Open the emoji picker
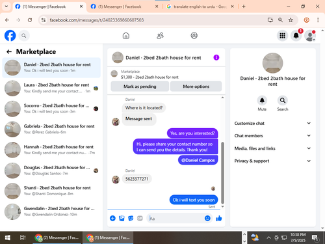Viewport: 325px width, 244px height. [x=207, y=218]
